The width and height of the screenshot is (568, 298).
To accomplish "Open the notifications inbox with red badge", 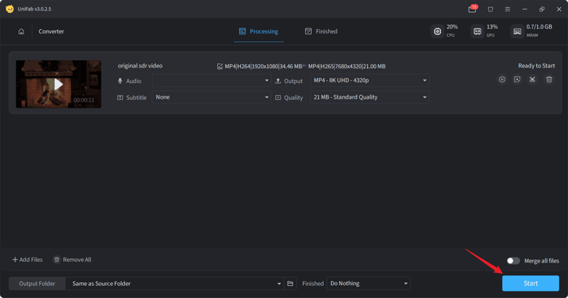I will click(472, 9).
